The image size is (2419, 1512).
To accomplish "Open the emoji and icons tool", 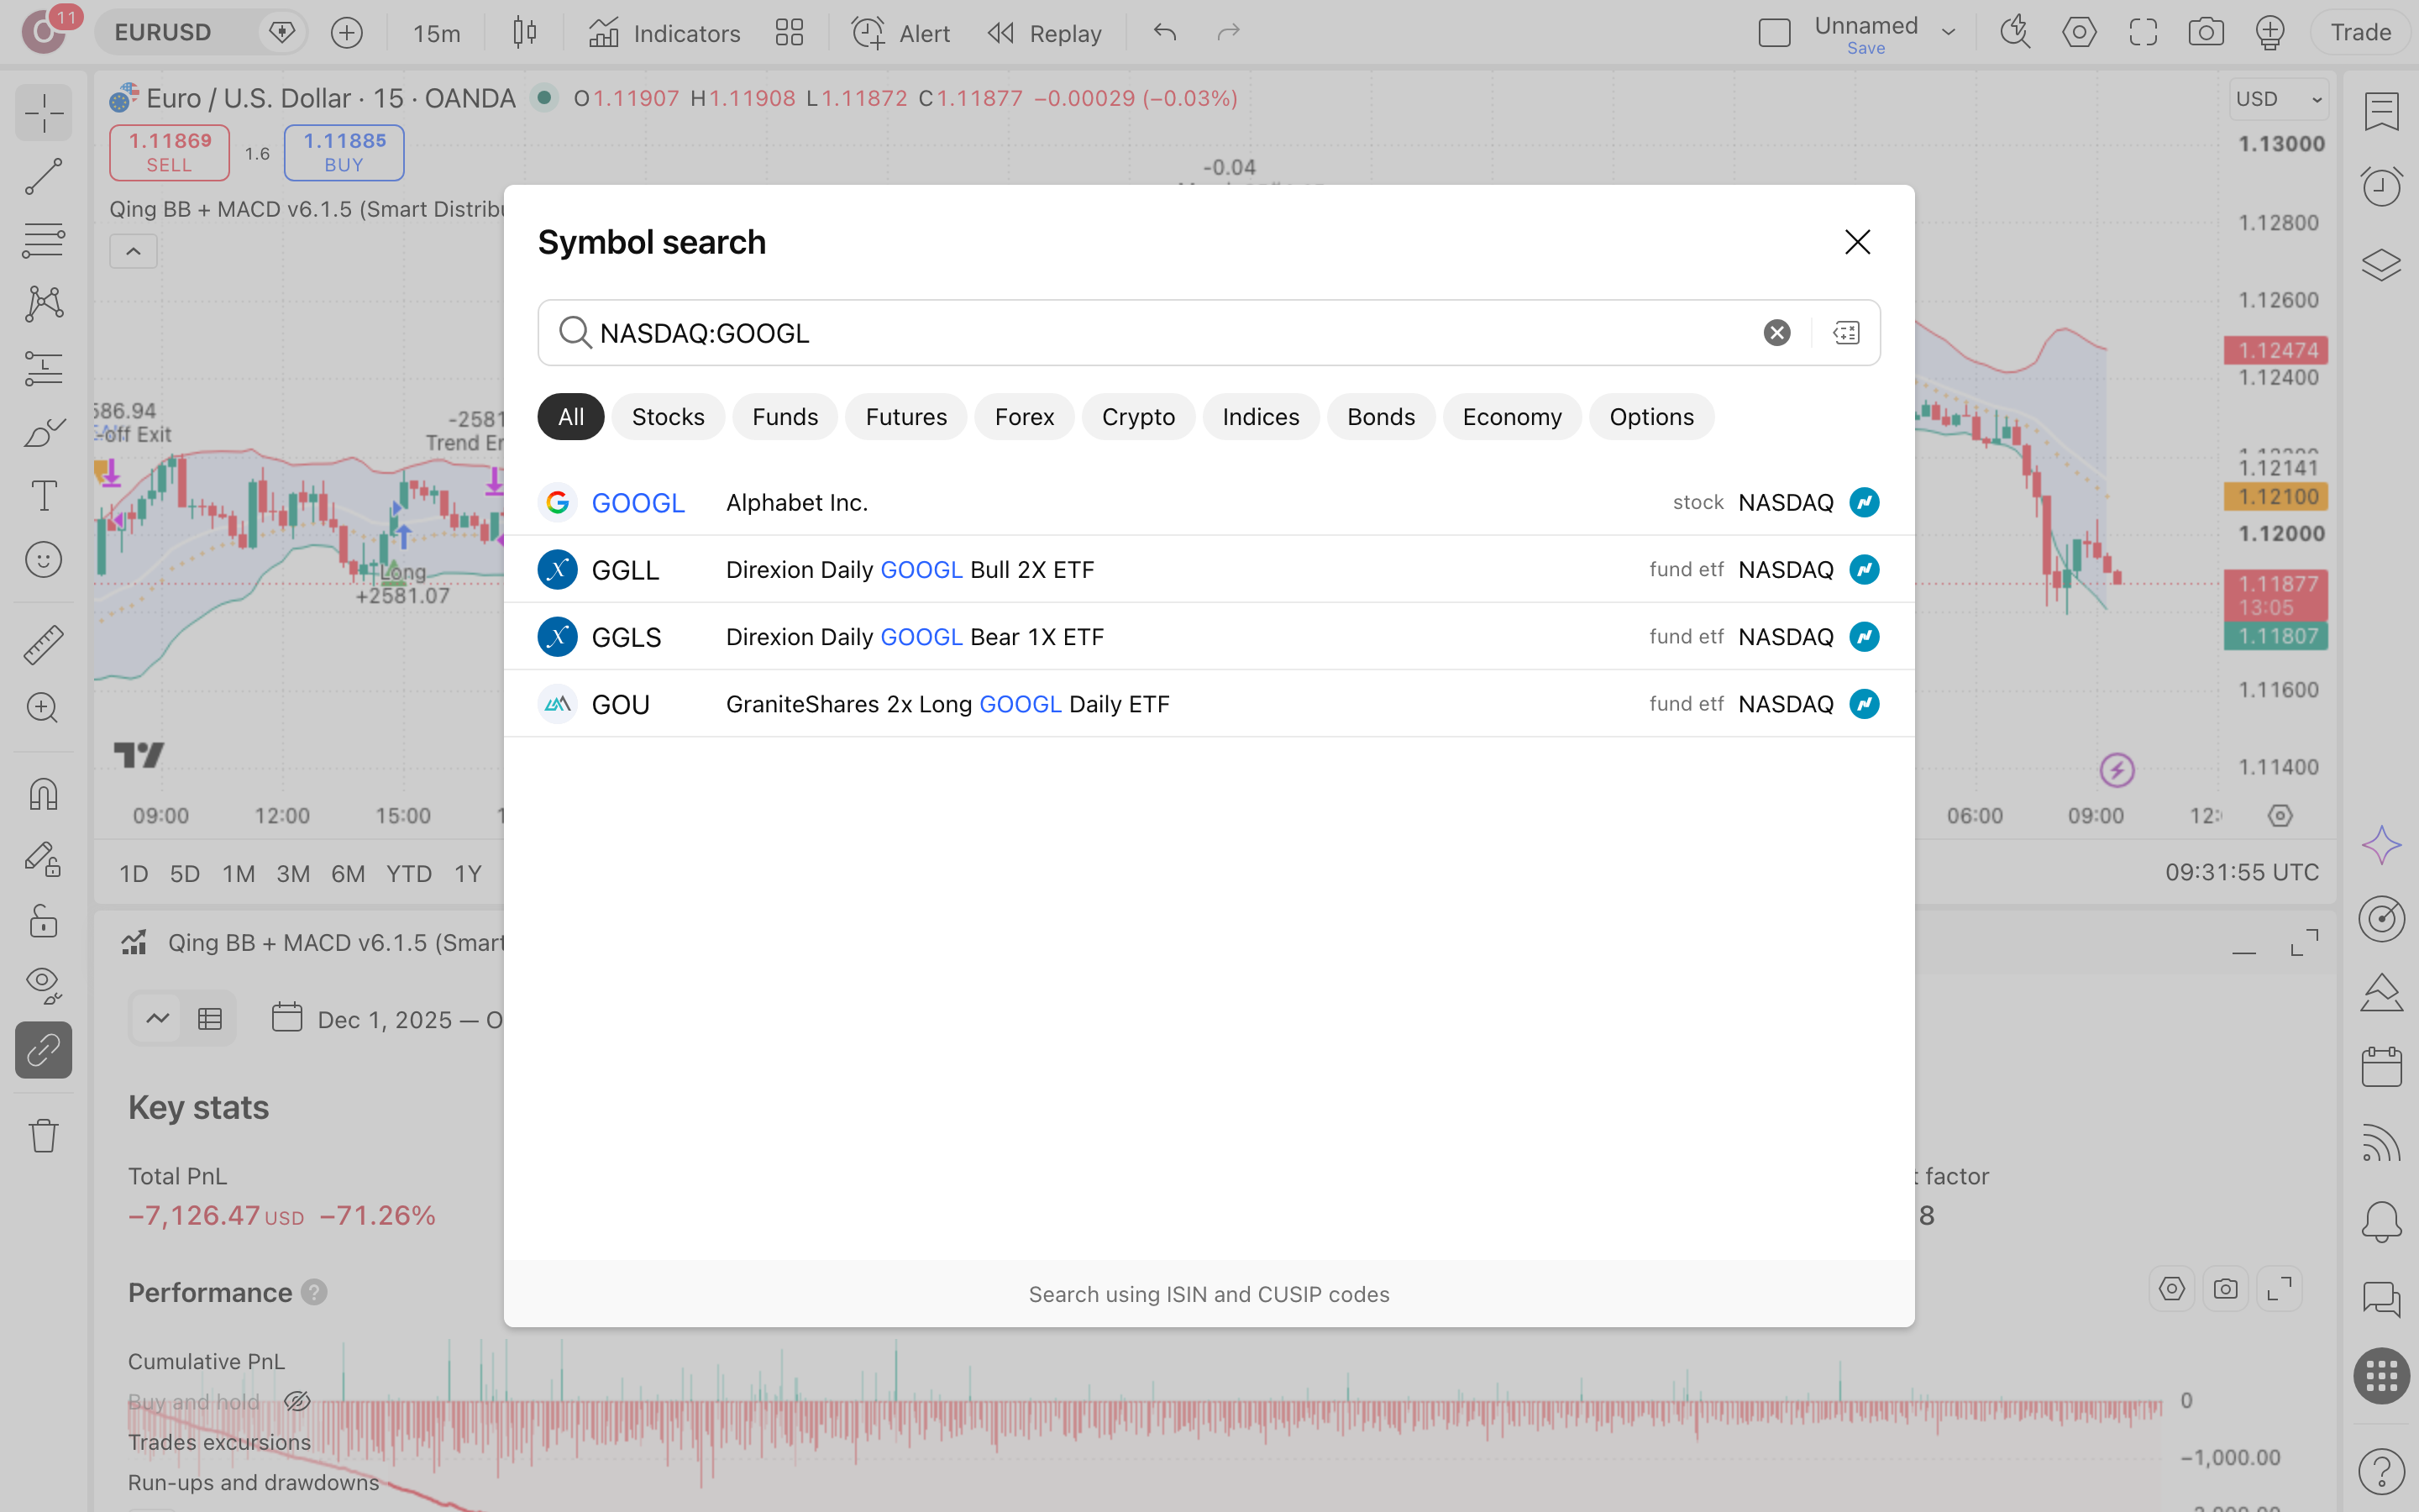I will click(x=43, y=560).
